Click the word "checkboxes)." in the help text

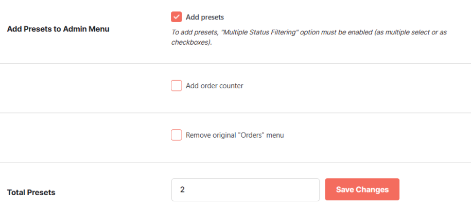click(191, 42)
